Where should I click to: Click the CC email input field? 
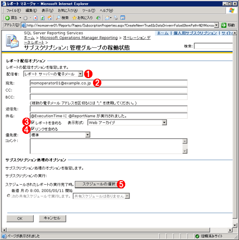pos(109,90)
